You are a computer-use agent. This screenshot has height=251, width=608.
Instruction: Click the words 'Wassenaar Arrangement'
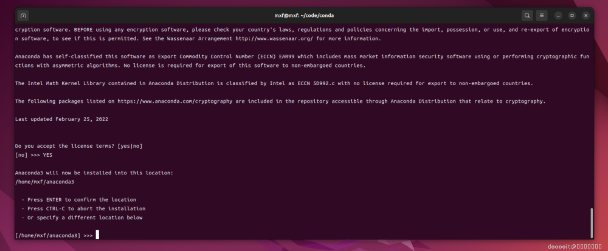(199, 39)
